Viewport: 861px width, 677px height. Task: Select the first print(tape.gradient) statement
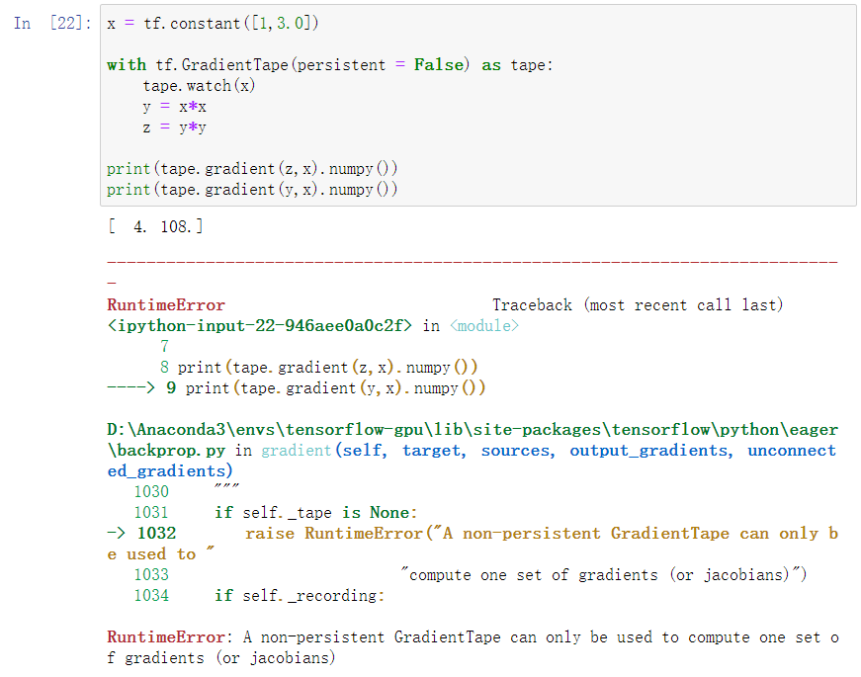coord(252,168)
